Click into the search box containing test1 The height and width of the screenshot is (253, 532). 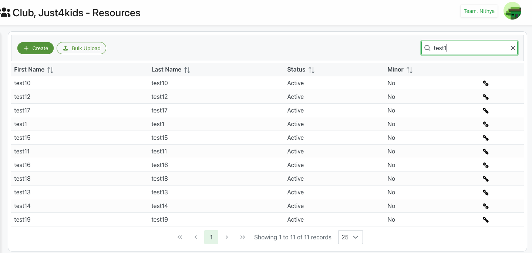click(x=469, y=48)
